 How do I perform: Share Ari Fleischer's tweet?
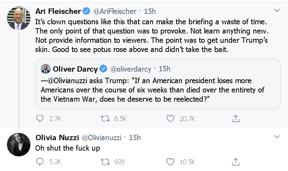click(x=236, y=119)
